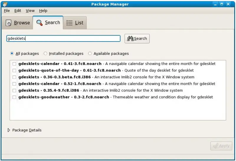This screenshot has width=236, height=161.
Task: Open the View menu
Action: (30, 11)
